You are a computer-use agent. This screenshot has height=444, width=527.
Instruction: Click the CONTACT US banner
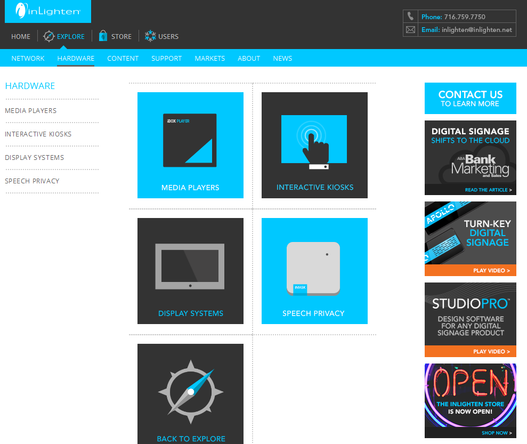click(x=470, y=98)
